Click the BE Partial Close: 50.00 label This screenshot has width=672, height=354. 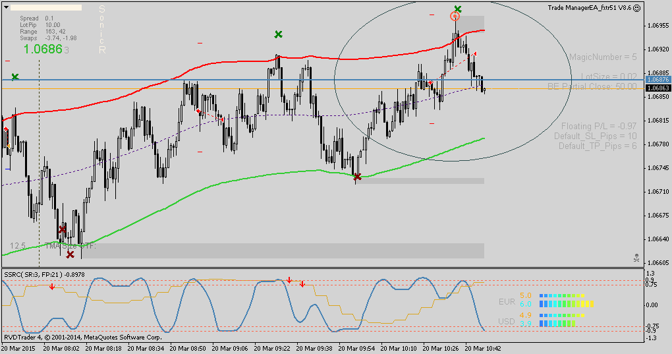[x=592, y=86]
